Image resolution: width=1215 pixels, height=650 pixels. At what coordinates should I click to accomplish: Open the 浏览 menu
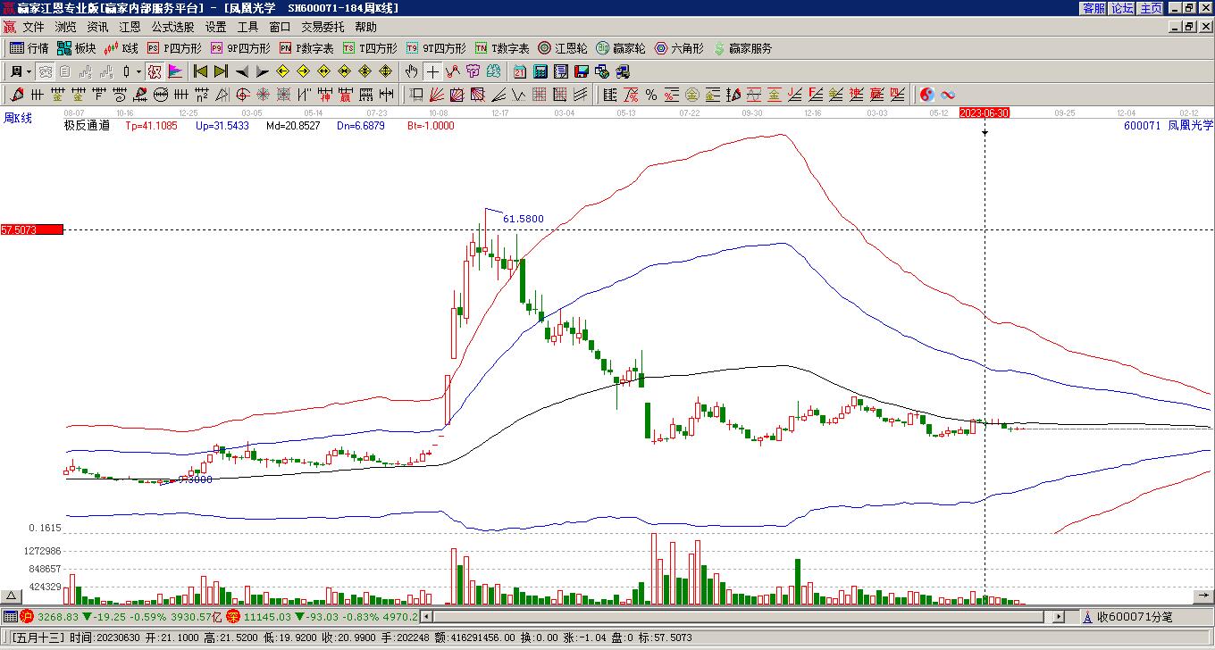65,28
